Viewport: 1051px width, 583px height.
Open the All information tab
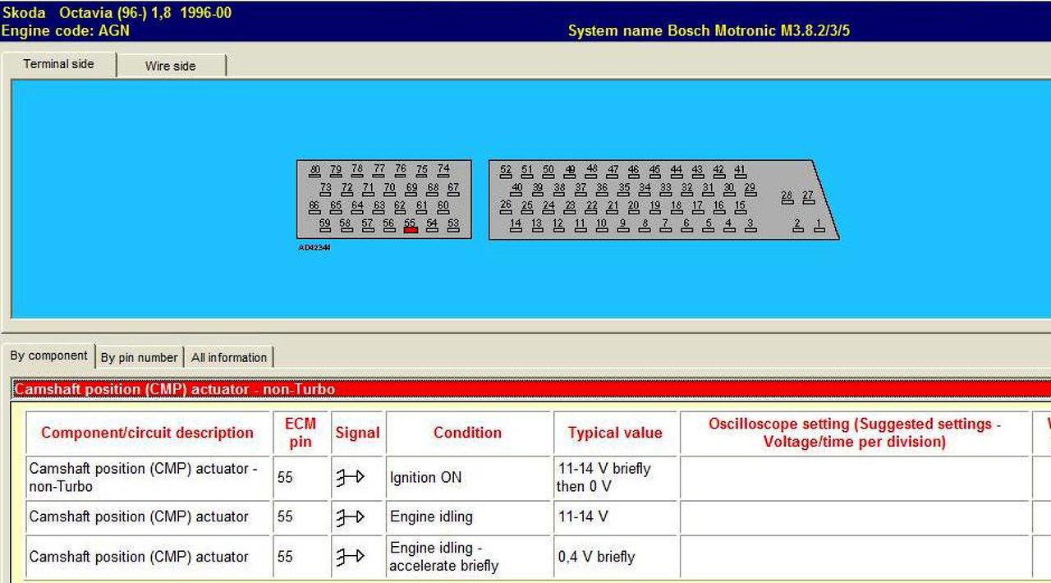click(228, 357)
